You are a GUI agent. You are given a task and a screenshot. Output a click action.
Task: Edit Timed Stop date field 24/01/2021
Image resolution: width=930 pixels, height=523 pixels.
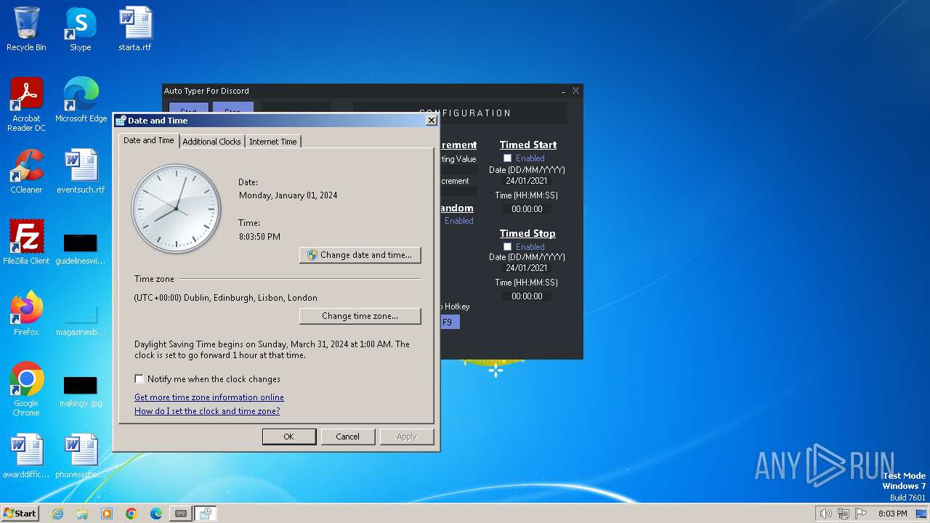[527, 268]
